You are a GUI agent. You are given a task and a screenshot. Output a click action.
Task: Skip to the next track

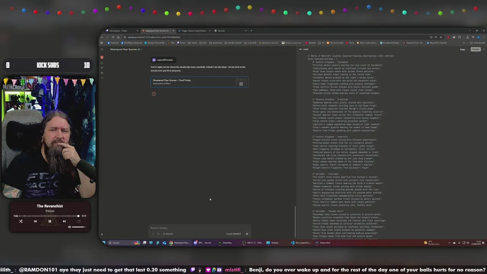click(x=64, y=221)
